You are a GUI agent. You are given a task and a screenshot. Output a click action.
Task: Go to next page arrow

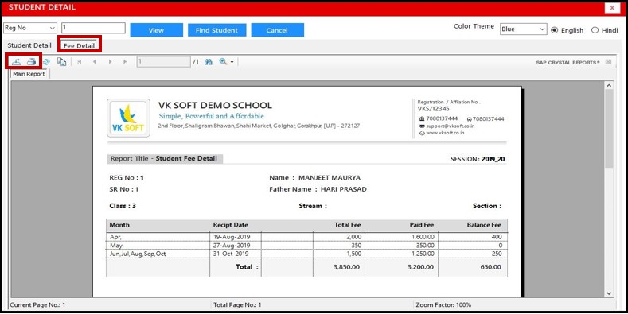pyautogui.click(x=110, y=61)
